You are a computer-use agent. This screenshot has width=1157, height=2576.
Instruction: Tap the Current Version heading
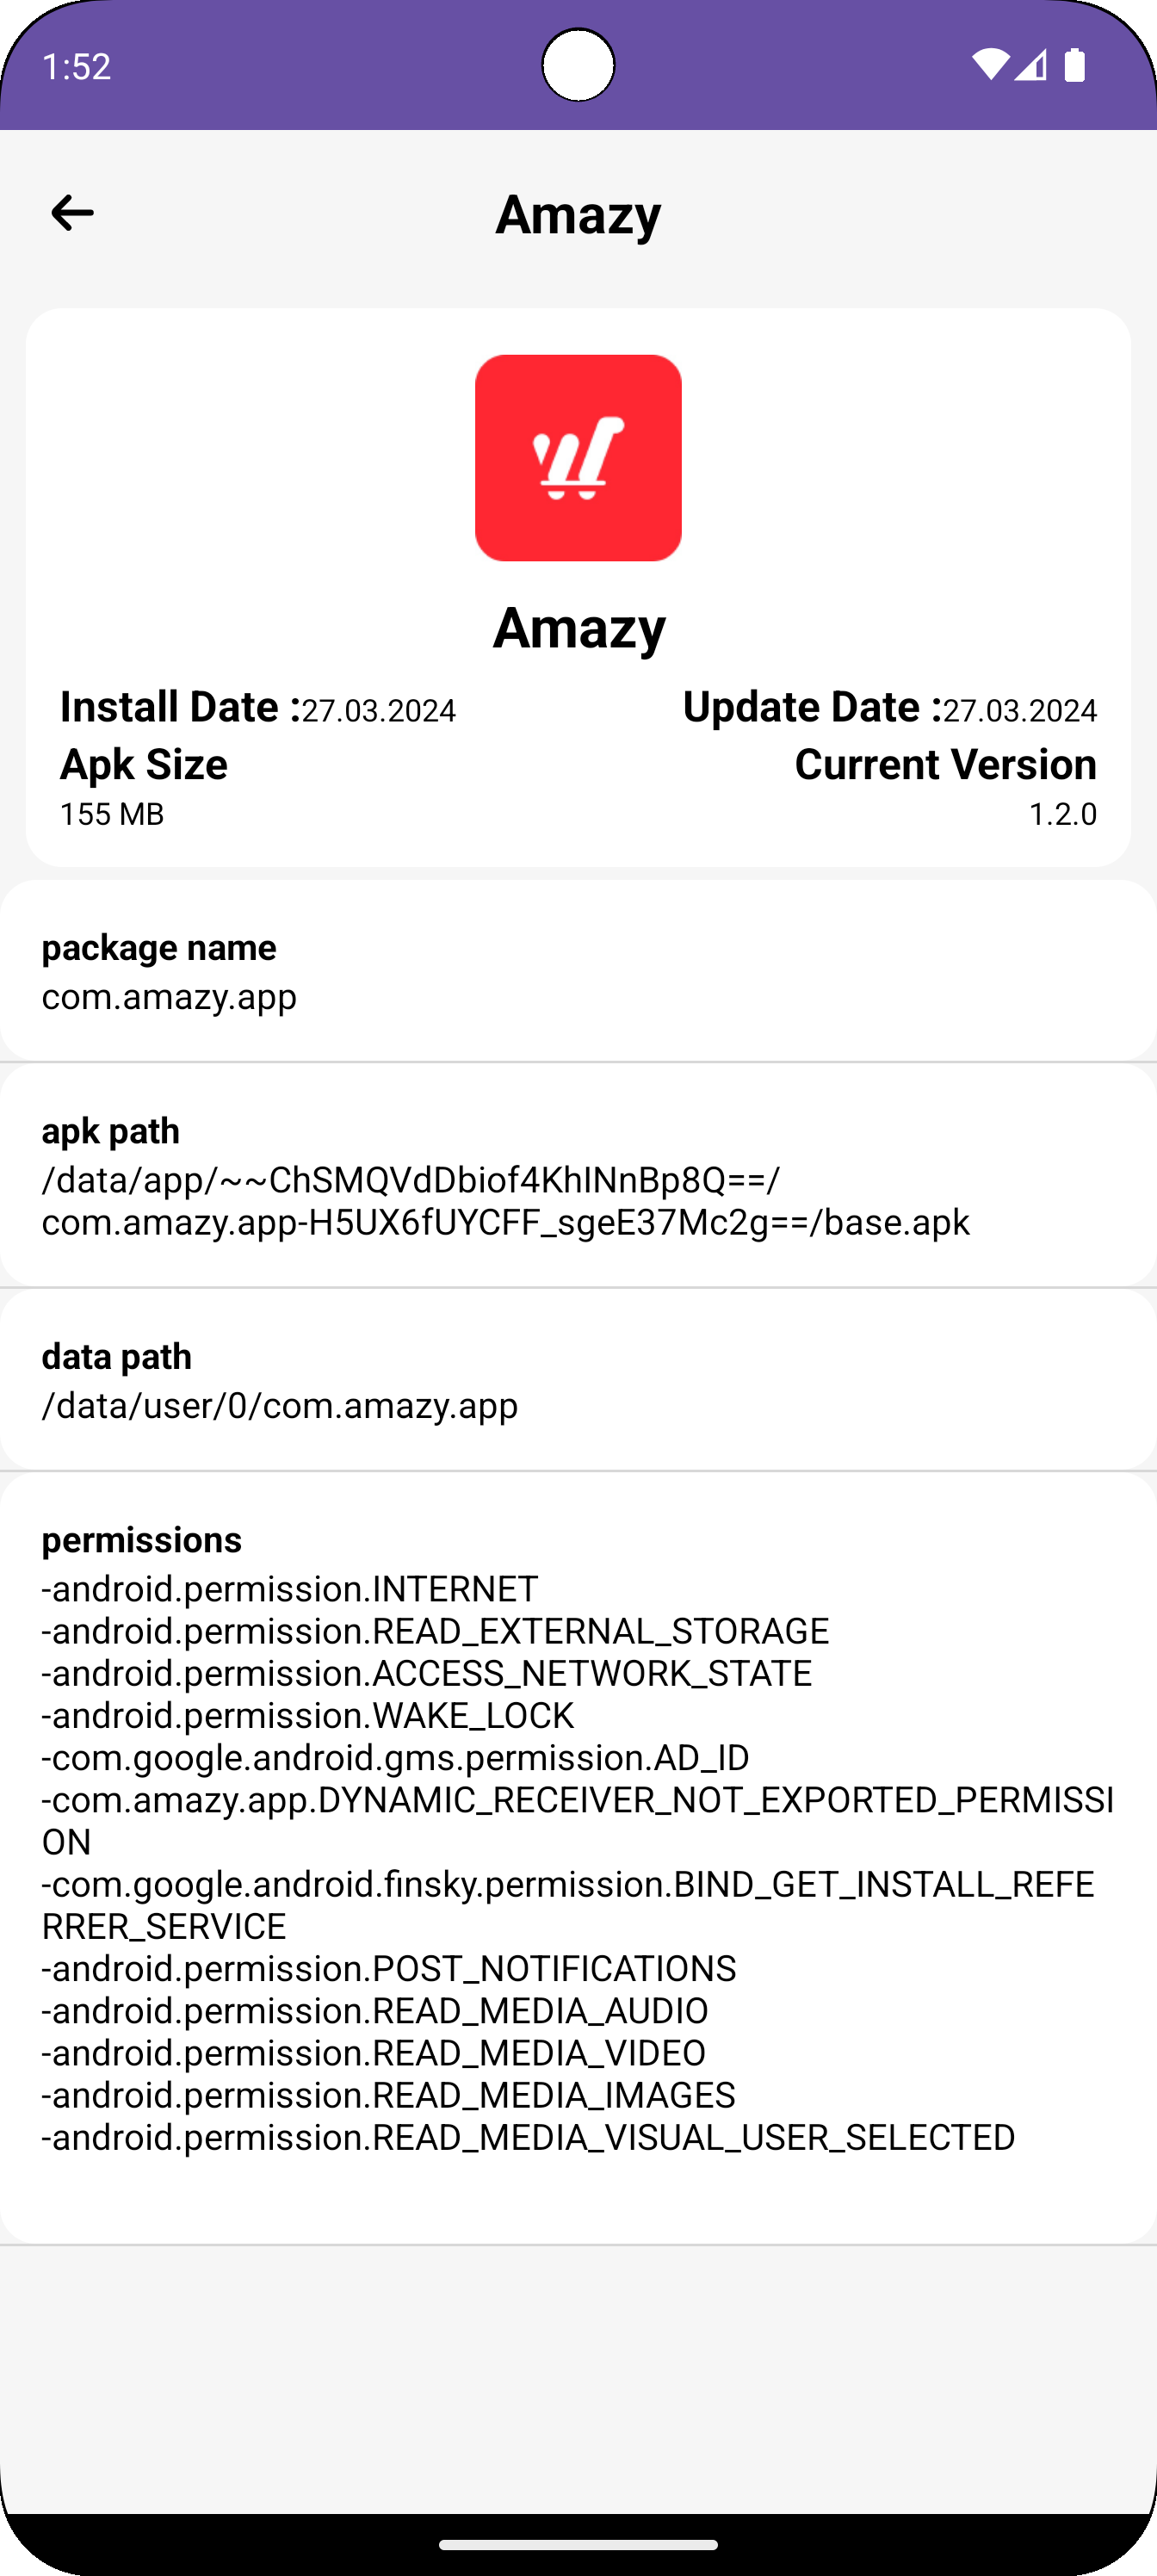945,764
